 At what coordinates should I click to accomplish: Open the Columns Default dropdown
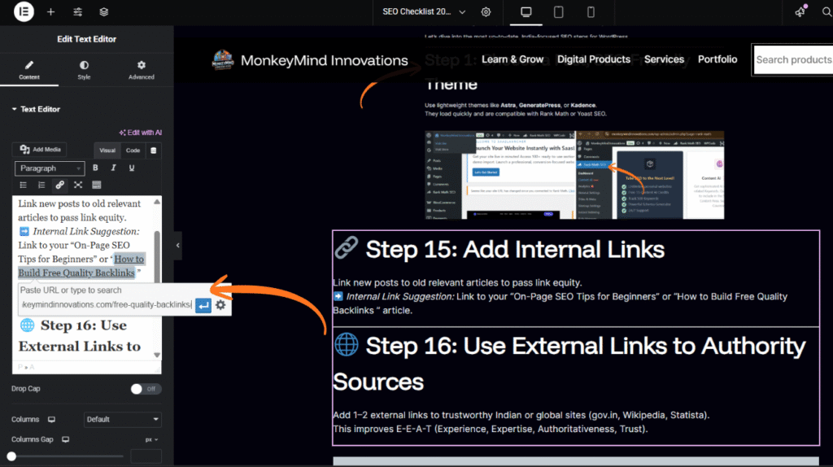[123, 420]
